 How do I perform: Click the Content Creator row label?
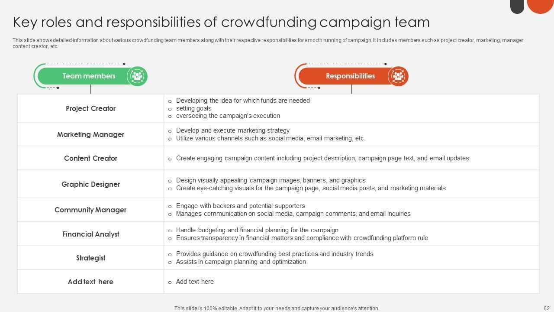pyautogui.click(x=90, y=158)
